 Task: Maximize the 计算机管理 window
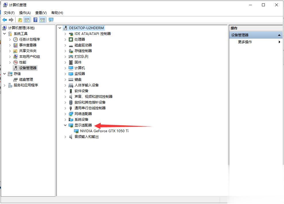[263, 5]
